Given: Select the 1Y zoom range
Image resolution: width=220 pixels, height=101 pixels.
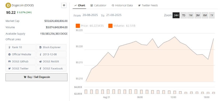Looking at the screenshot, I should (212, 15).
